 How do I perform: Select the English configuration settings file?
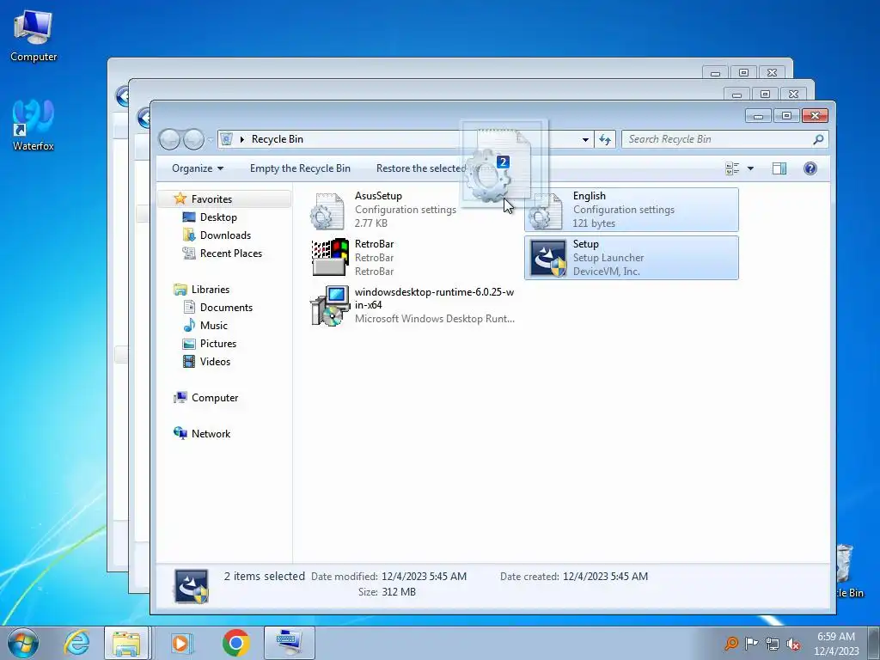(x=632, y=210)
